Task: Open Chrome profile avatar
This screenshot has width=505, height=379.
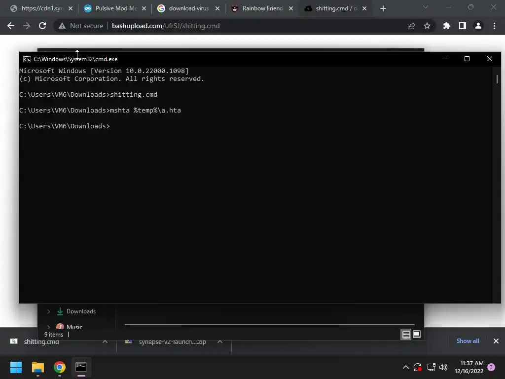Action: pyautogui.click(x=478, y=26)
